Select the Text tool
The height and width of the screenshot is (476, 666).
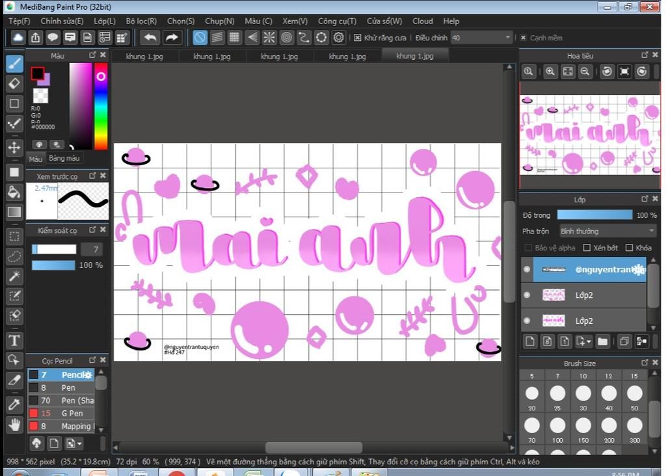14,341
